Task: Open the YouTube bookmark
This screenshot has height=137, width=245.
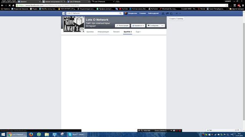Action: 123,9
